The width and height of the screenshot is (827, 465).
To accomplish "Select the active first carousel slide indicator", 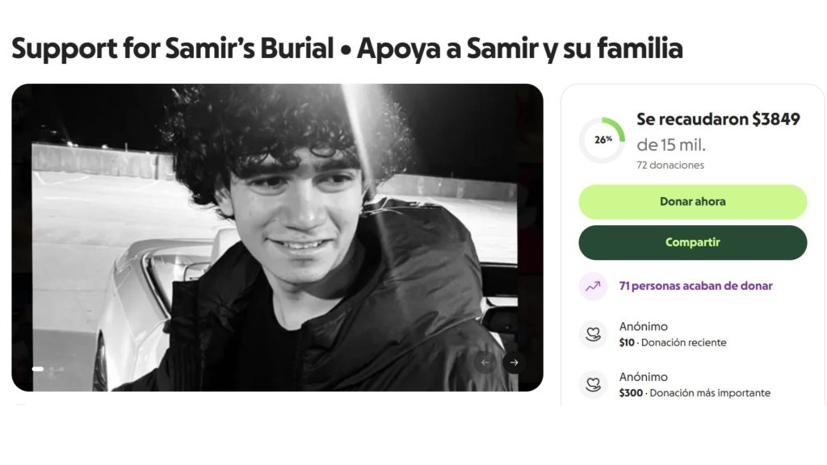I will pos(38,369).
